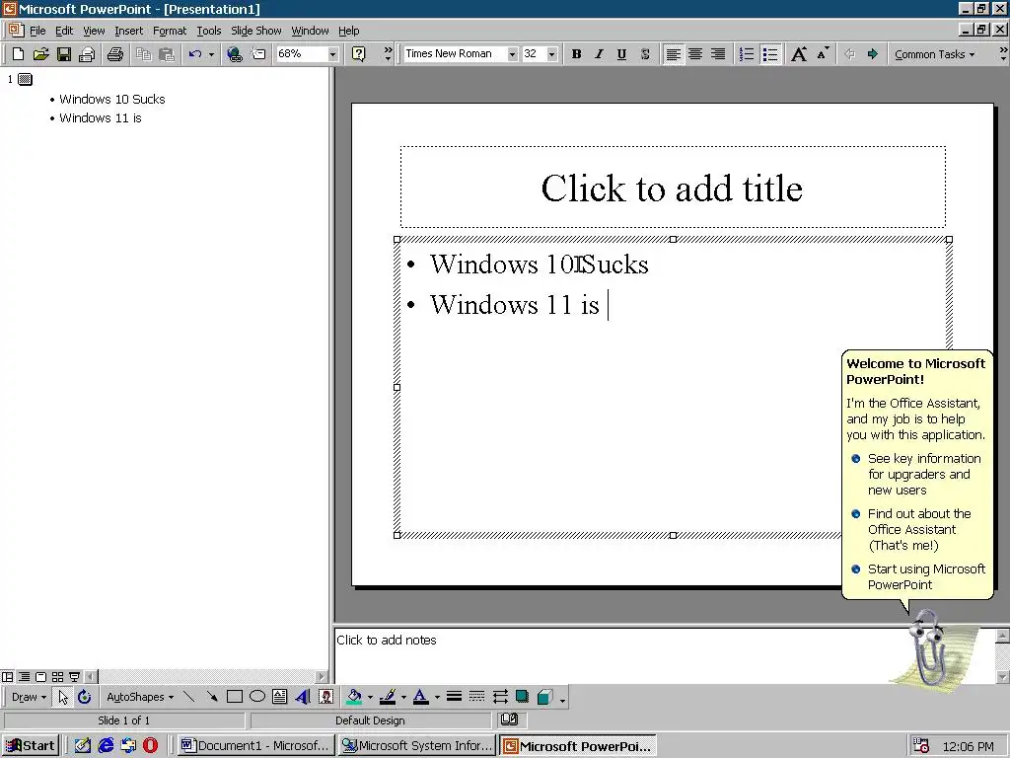
Task: Click the Insert Hyperlink globe icon
Action: tap(235, 54)
